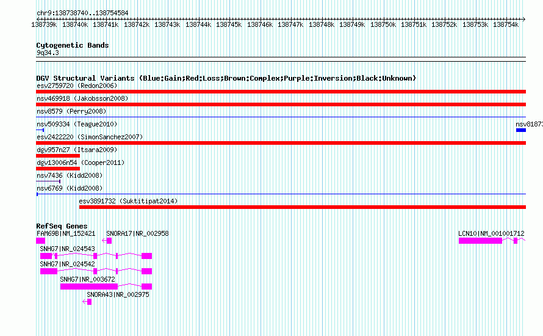543x336 pixels.
Task: Select the SNORA17 gene box with arrow
Action: coord(107,241)
